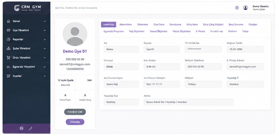The image size is (276, 134).
Task: Click the Ayarlar shop cart icon
Action: [x=8, y=76]
